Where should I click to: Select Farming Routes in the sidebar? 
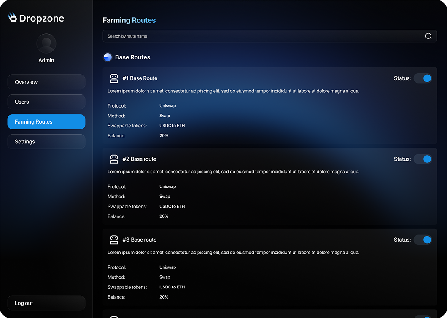pos(46,121)
